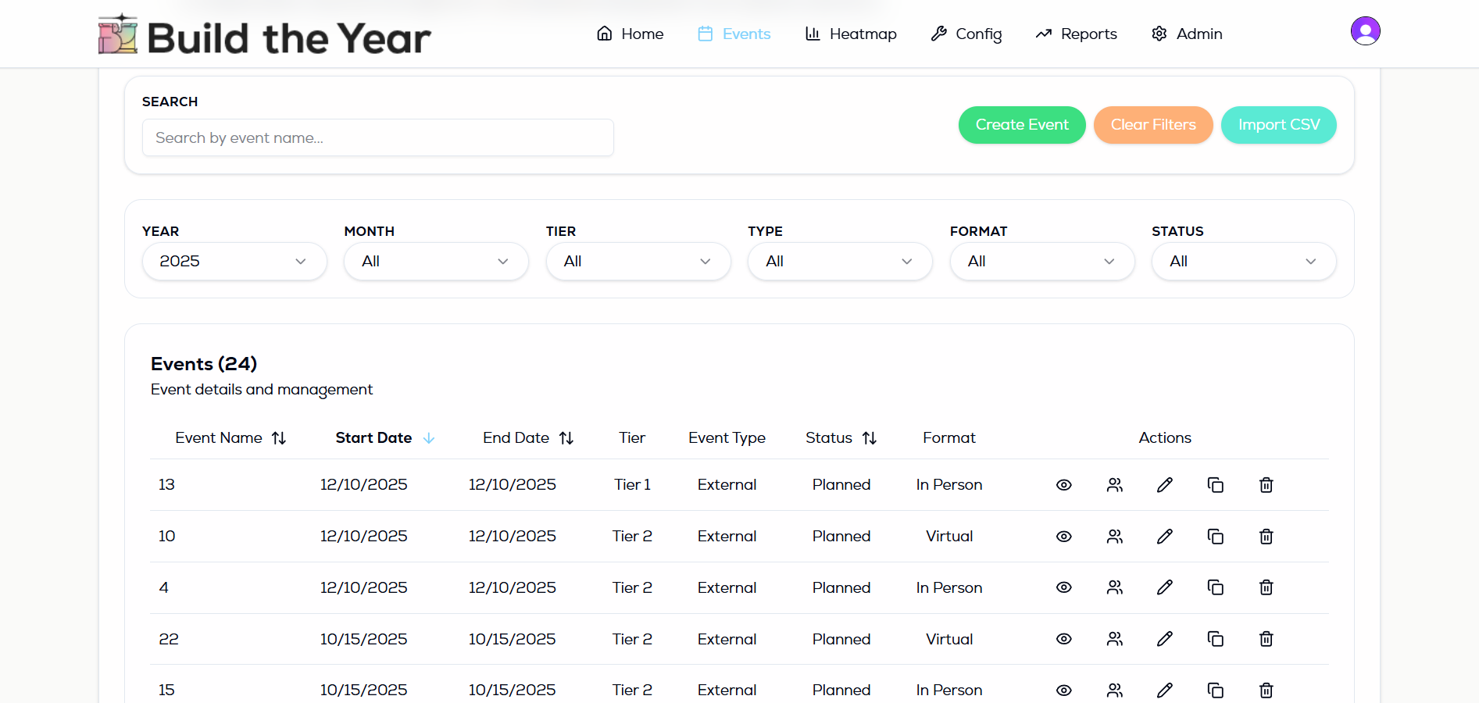Delete event 10 with trash icon
Screen dimensions: 1479x703
point(1266,537)
